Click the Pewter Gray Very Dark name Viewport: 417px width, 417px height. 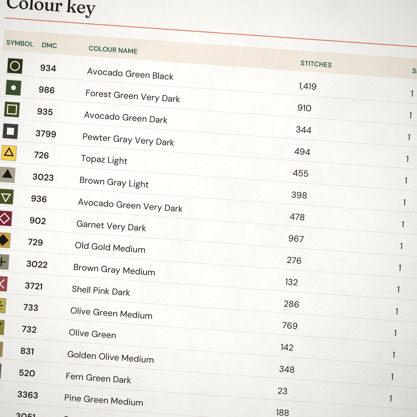[128, 139]
